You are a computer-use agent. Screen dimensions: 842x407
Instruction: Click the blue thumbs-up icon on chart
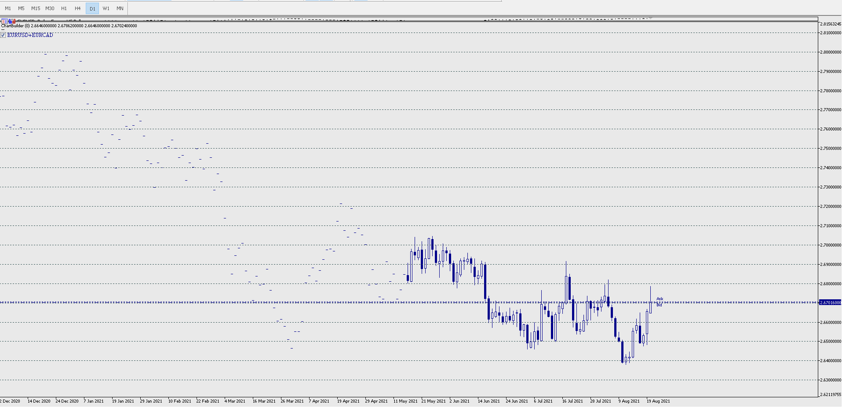[10, 21]
